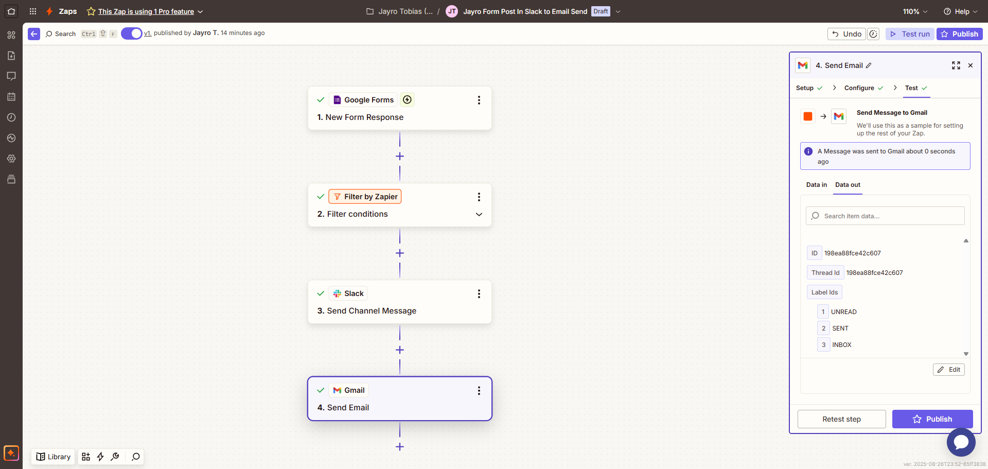Open the Library button
This screenshot has height=469, width=988.
(54, 457)
